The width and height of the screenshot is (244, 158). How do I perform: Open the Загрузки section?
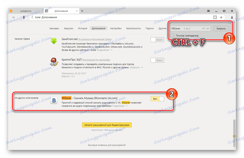69,29
